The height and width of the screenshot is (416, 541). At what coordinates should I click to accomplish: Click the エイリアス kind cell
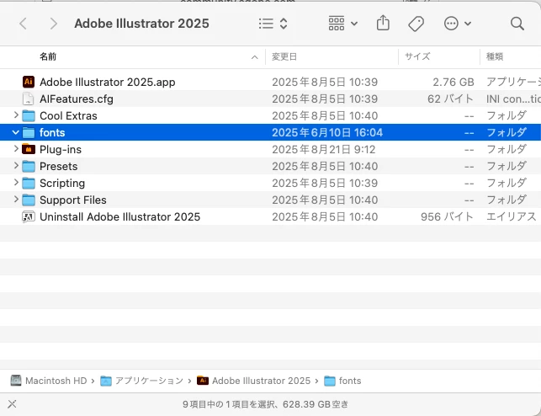pos(512,216)
